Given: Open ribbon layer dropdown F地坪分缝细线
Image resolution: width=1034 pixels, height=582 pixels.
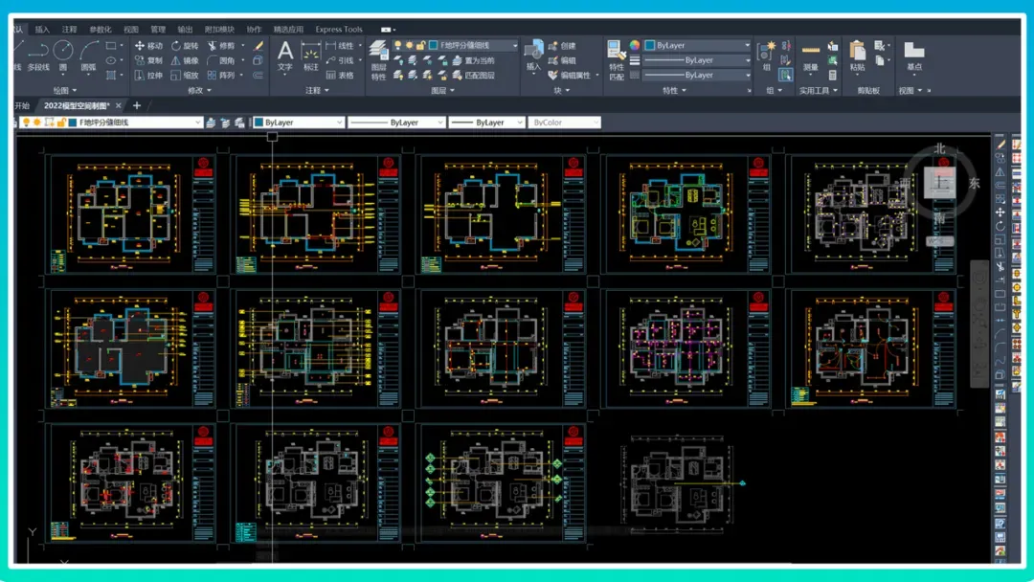Looking at the screenshot, I should 455,46.
